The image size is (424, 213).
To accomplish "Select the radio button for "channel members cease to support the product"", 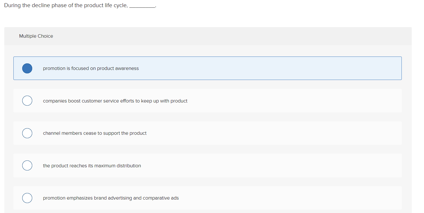I will pos(27,133).
